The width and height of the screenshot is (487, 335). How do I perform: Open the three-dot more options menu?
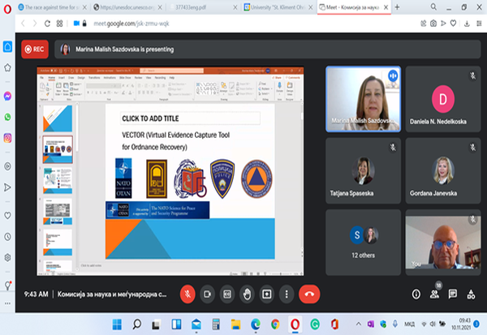[x=286, y=293]
